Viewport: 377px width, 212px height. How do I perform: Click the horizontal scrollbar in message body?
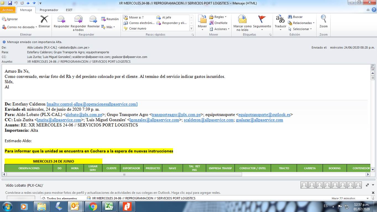pos(124,174)
